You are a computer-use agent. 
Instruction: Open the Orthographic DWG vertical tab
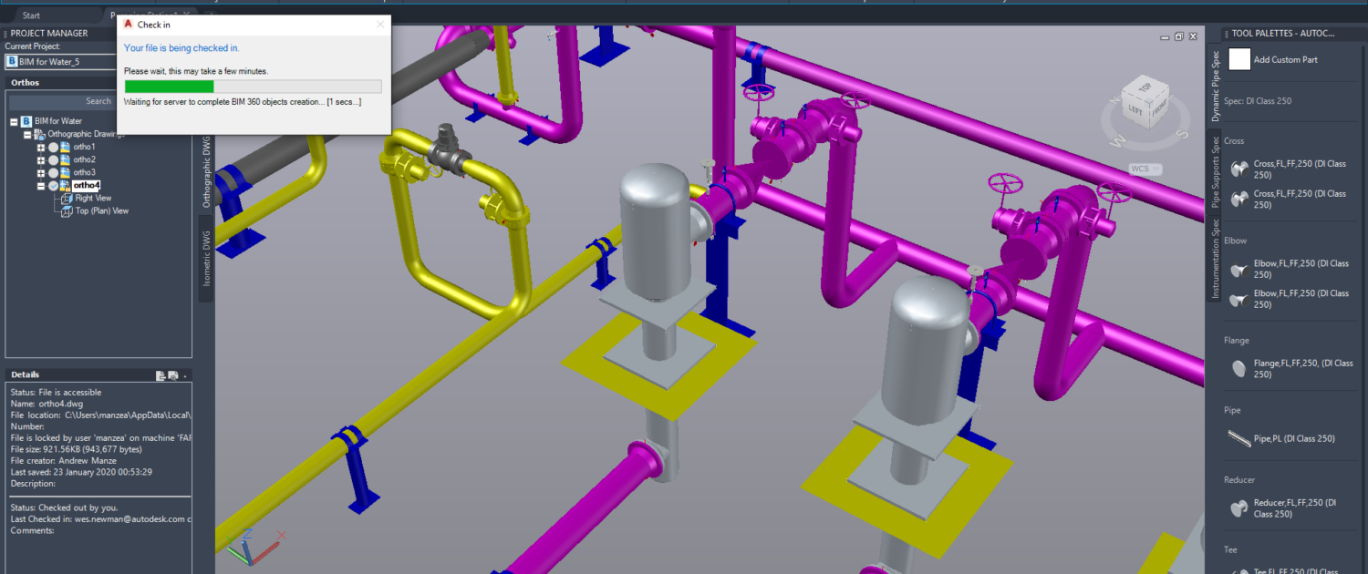(x=206, y=173)
